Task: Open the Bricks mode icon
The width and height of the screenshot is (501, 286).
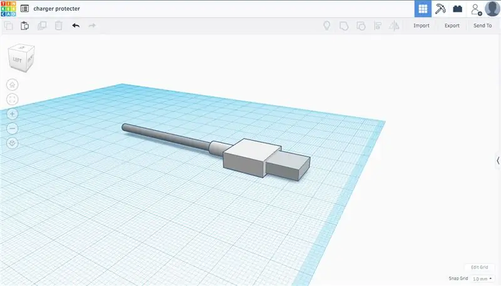Action: [458, 9]
